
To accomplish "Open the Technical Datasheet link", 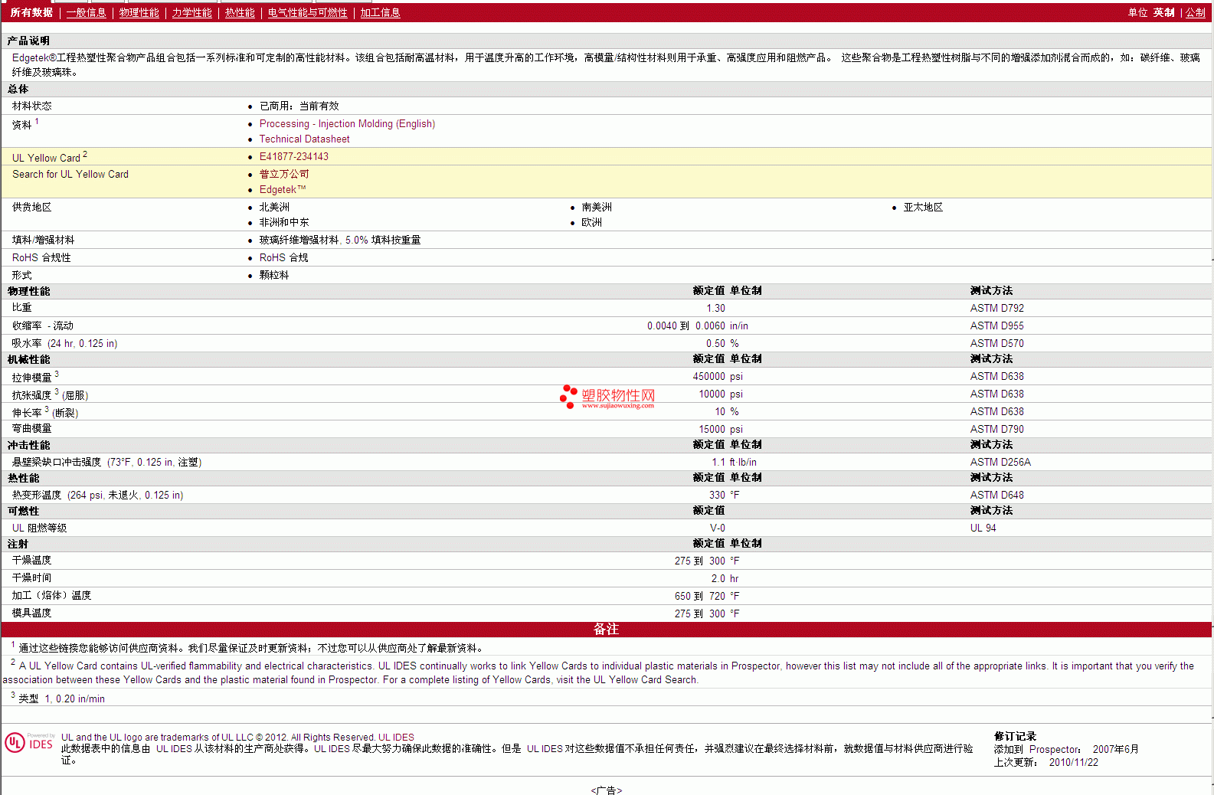I will click(304, 139).
